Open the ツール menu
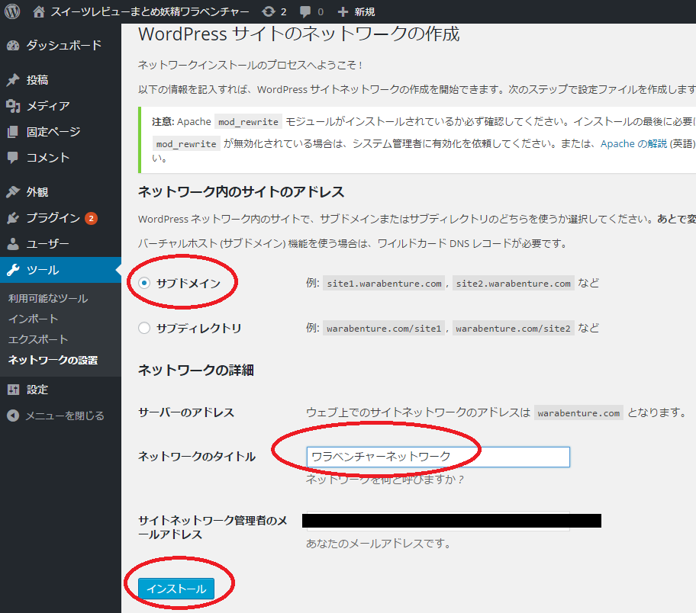 tap(60, 270)
